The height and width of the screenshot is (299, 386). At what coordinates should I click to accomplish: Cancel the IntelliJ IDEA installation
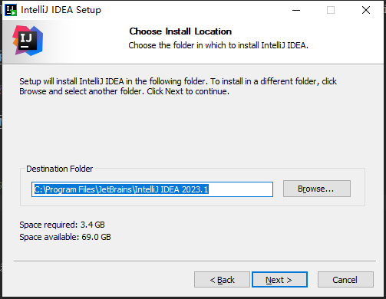345,280
